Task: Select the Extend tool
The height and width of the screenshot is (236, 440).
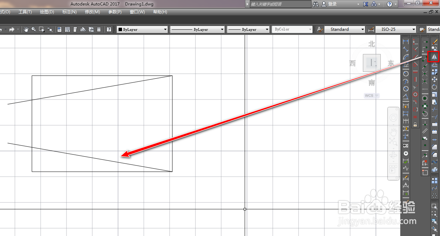Action: point(435,117)
